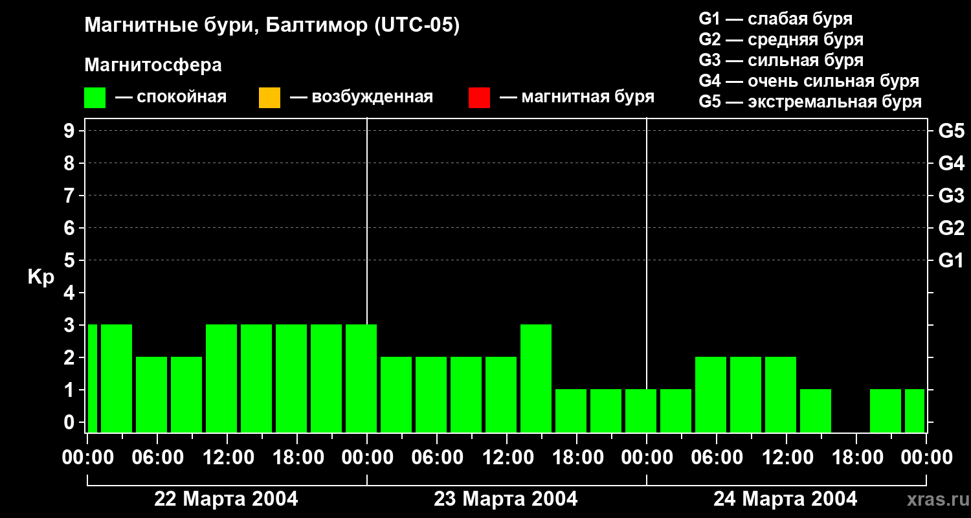
Task: Click the 'G1 — слабая буря' legend line
Action: click(776, 19)
